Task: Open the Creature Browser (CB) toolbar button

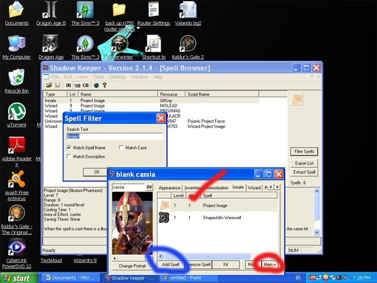Action: [x=86, y=85]
